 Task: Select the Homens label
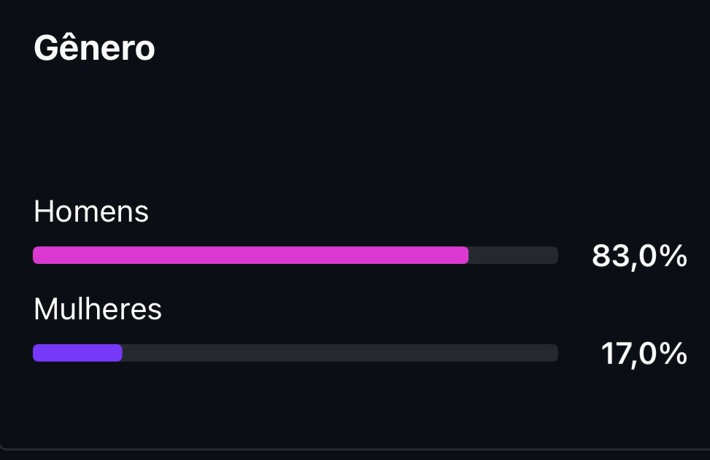(x=91, y=212)
